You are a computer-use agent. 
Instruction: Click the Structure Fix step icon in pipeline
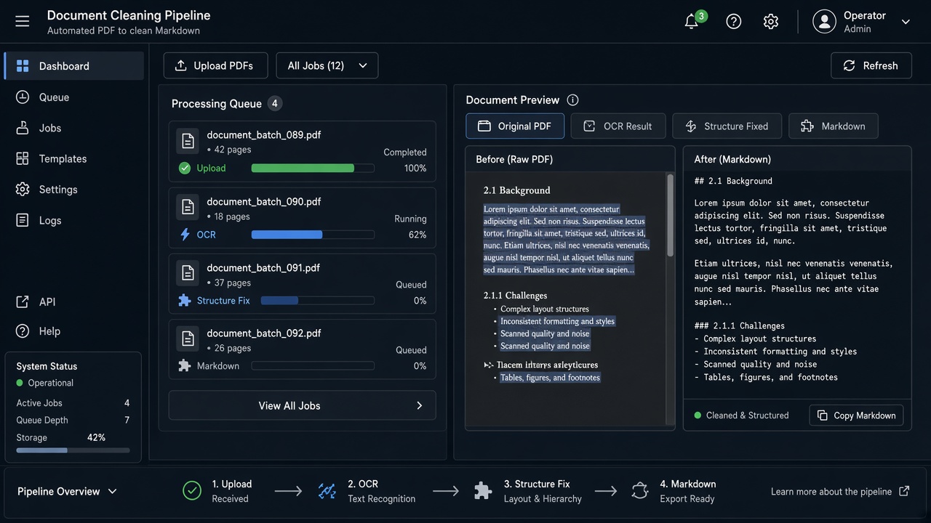(483, 492)
